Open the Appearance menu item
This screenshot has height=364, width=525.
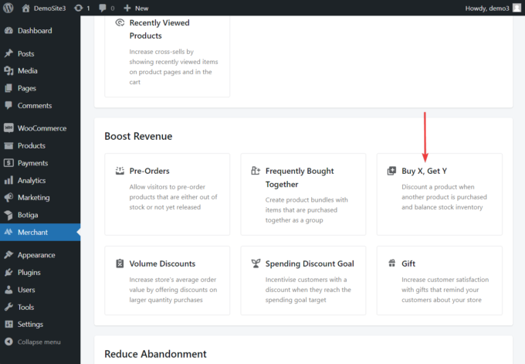(40, 255)
